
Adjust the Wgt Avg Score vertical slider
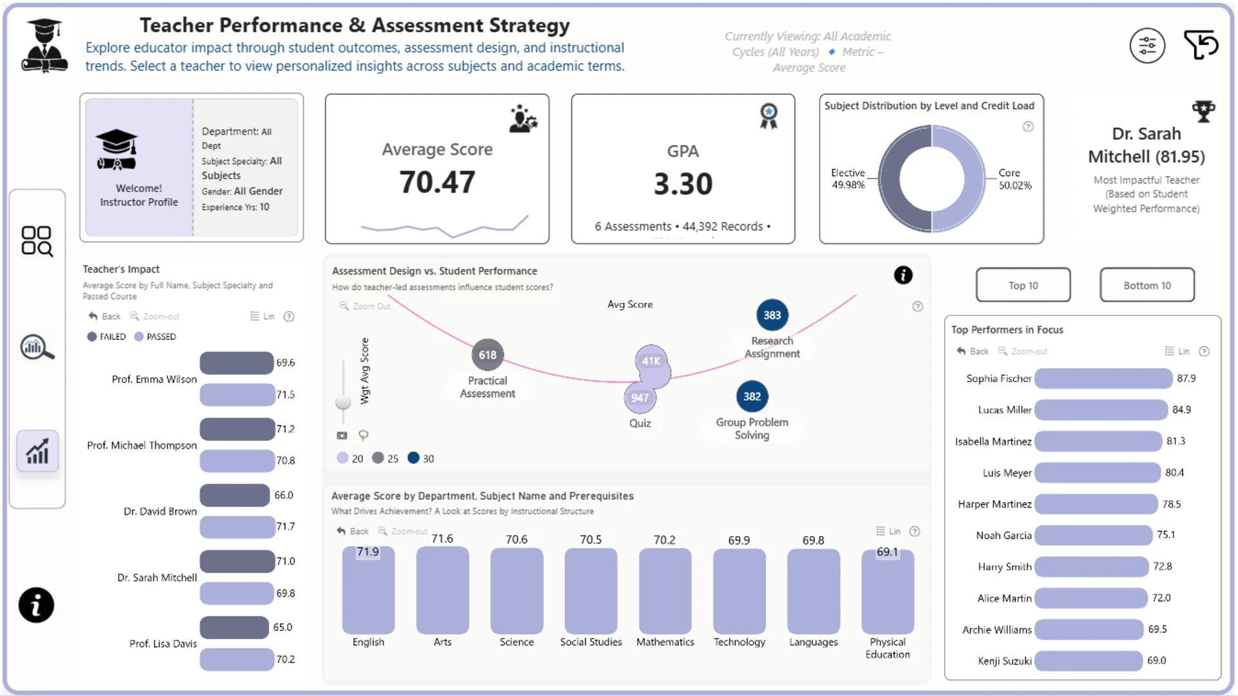343,402
